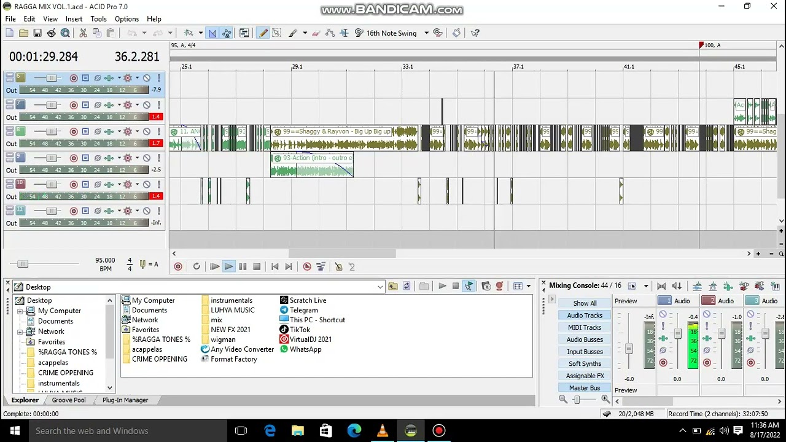
Task: Refresh the Explorer file list
Action: point(407,287)
